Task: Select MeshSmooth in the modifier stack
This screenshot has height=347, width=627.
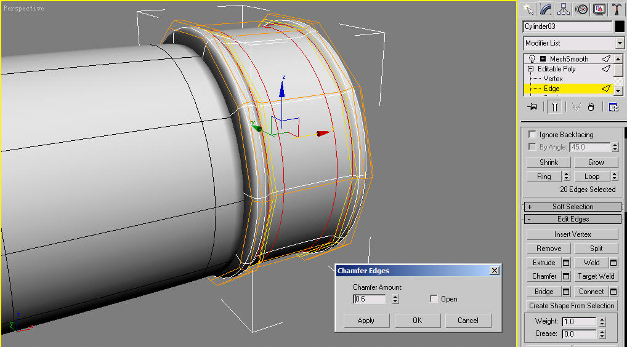Action: click(568, 59)
